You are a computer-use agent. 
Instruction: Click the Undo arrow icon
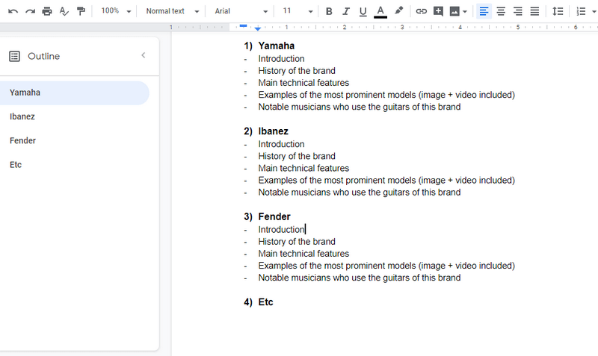(x=13, y=11)
